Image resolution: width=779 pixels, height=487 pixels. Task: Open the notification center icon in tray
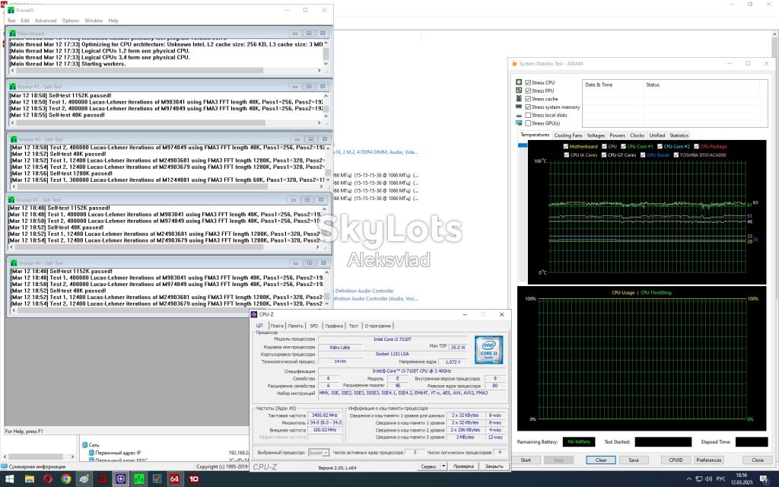pyautogui.click(x=764, y=479)
